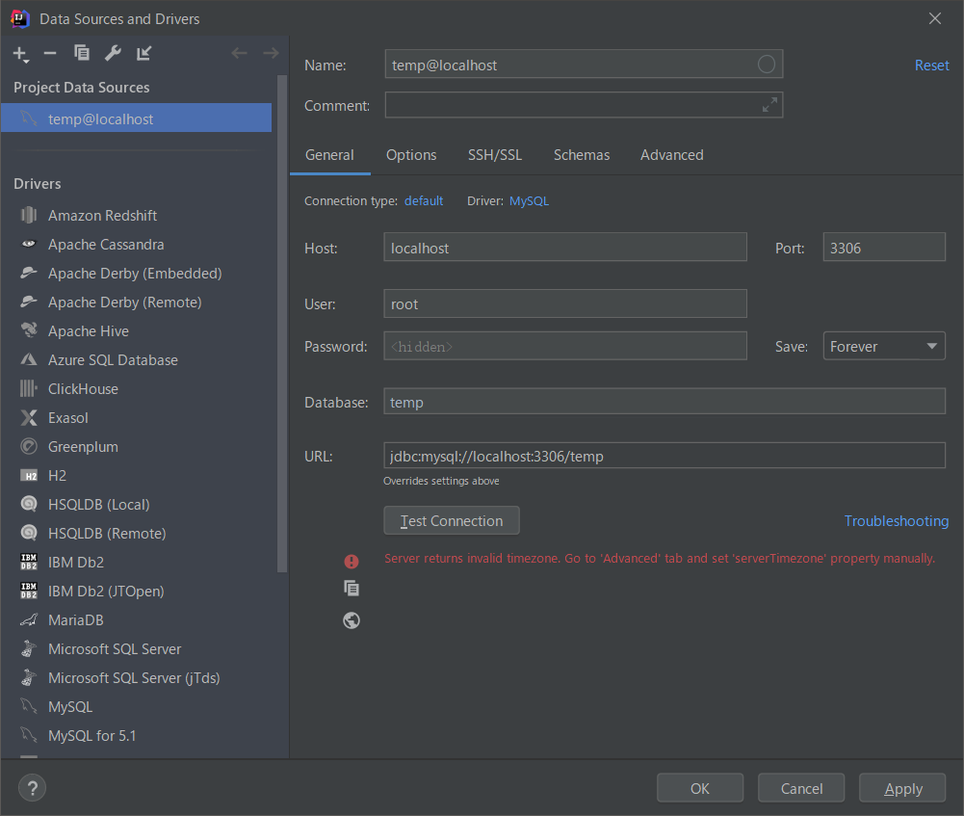Switch to the General tab

click(329, 155)
